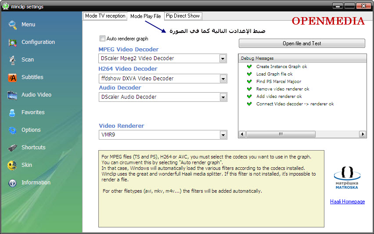
Task: Minimize the Windip settings window
Action: 338,6
